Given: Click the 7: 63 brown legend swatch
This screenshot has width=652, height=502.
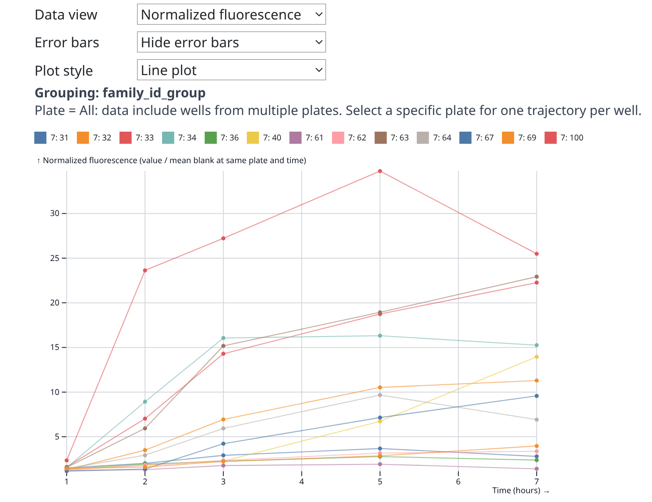Looking at the screenshot, I should point(381,138).
